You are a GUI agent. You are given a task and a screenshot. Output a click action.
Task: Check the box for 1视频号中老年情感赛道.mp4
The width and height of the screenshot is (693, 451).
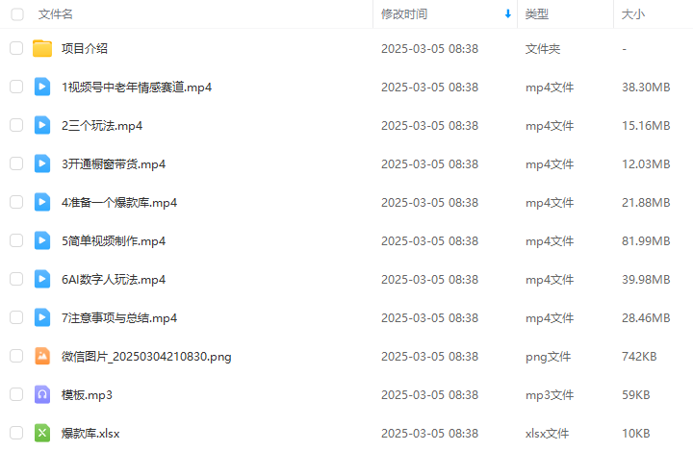(16, 87)
